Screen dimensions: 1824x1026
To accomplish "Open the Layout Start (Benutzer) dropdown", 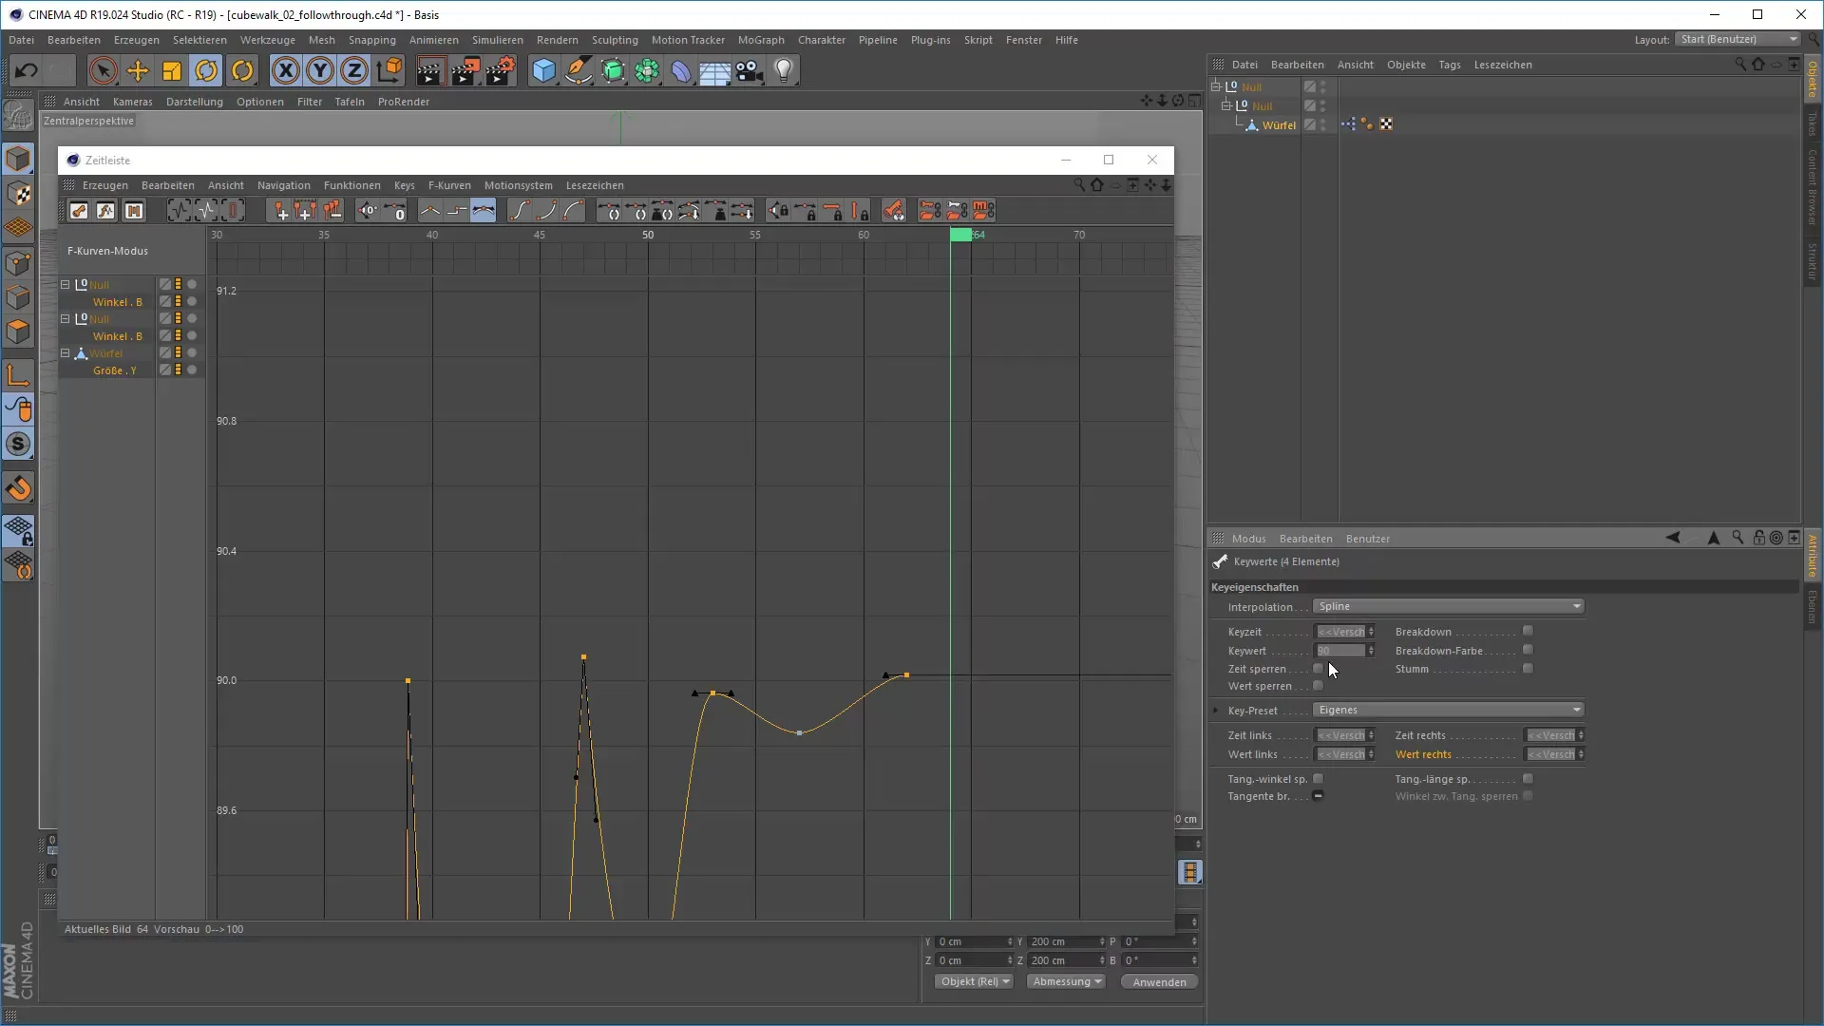I will click(x=1738, y=39).
